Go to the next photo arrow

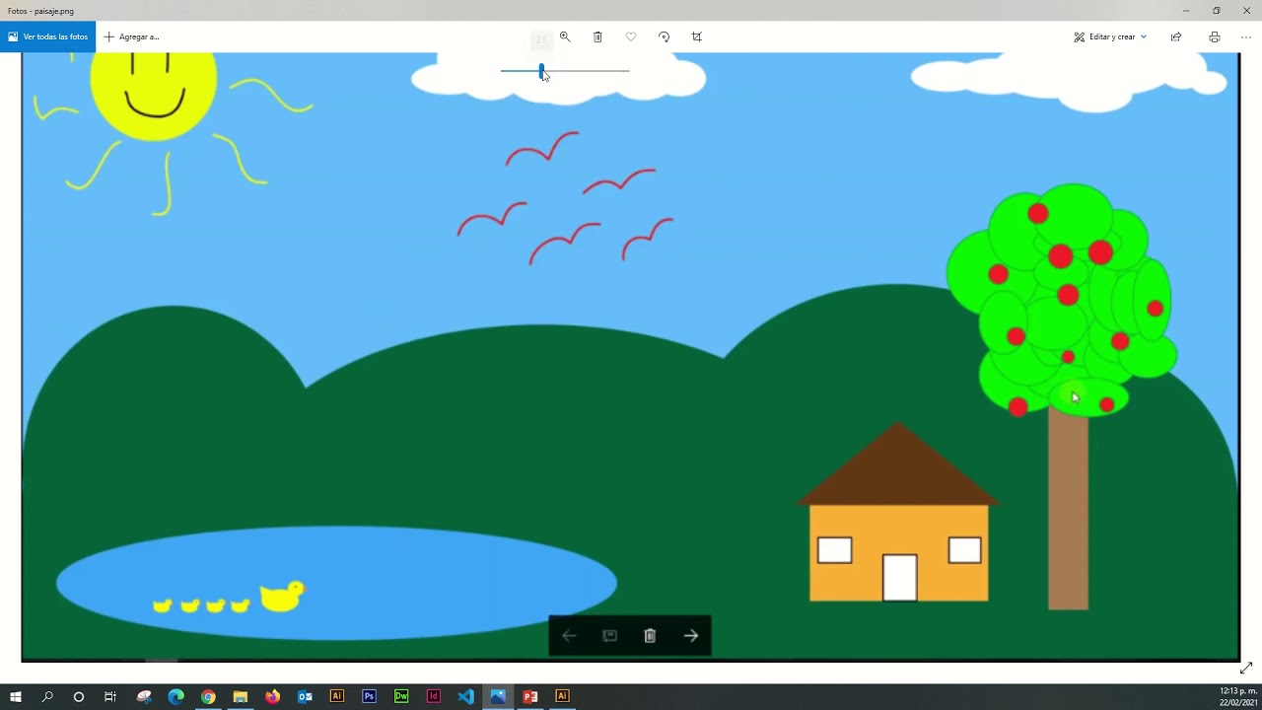pos(691,636)
